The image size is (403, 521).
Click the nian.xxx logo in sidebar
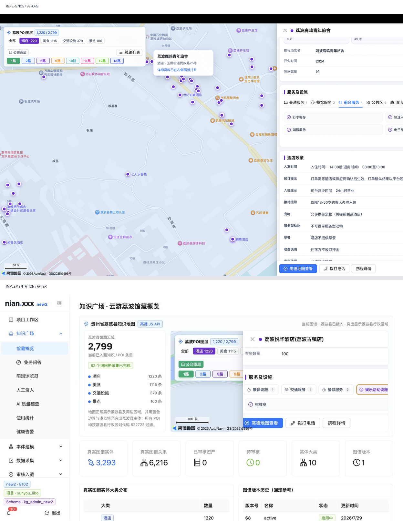point(19,303)
